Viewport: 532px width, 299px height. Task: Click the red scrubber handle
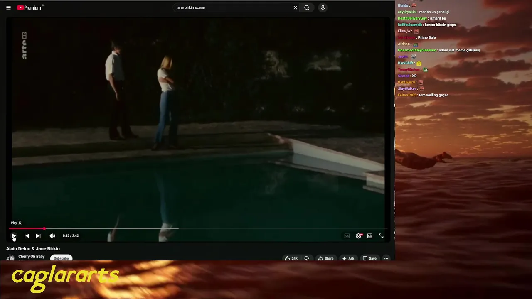tap(44, 228)
